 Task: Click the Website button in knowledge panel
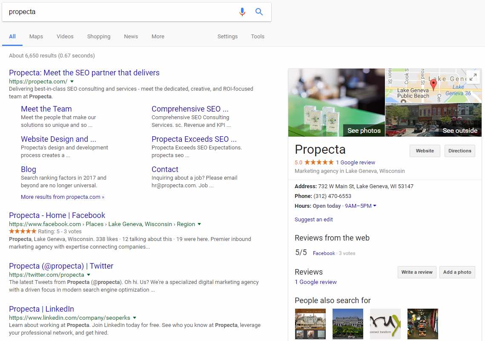click(x=425, y=151)
